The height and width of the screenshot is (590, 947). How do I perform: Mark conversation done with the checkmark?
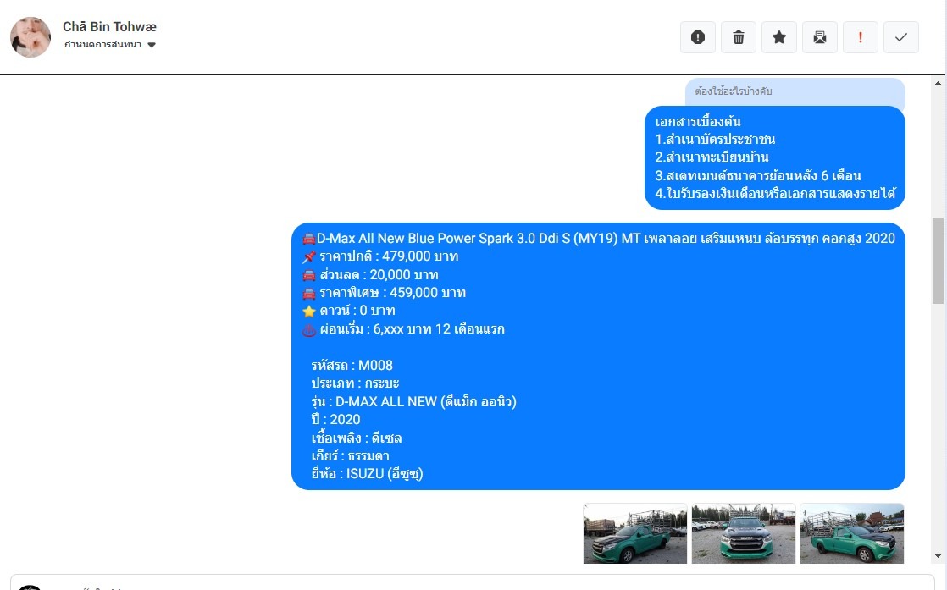pyautogui.click(x=901, y=37)
